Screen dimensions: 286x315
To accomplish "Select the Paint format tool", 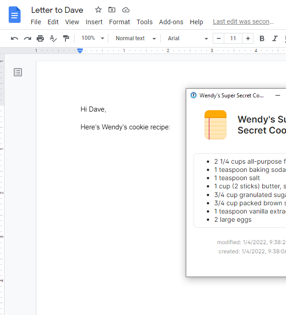I will tap(66, 38).
